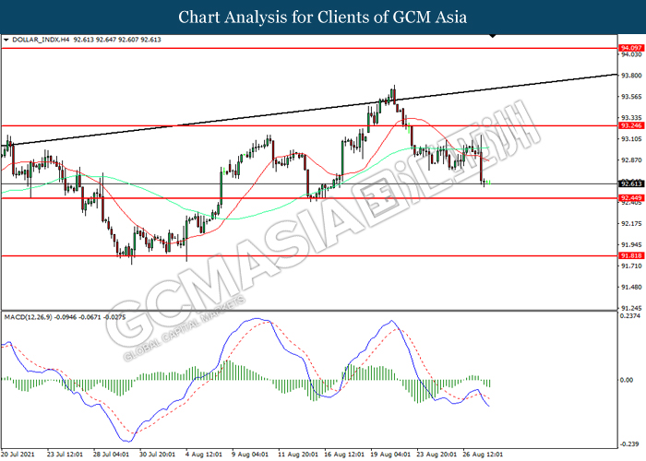
Task: Click the 91.945 price scale value
Action: 631,245
